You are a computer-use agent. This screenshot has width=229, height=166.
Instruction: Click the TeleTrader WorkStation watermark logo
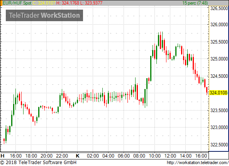(44, 15)
